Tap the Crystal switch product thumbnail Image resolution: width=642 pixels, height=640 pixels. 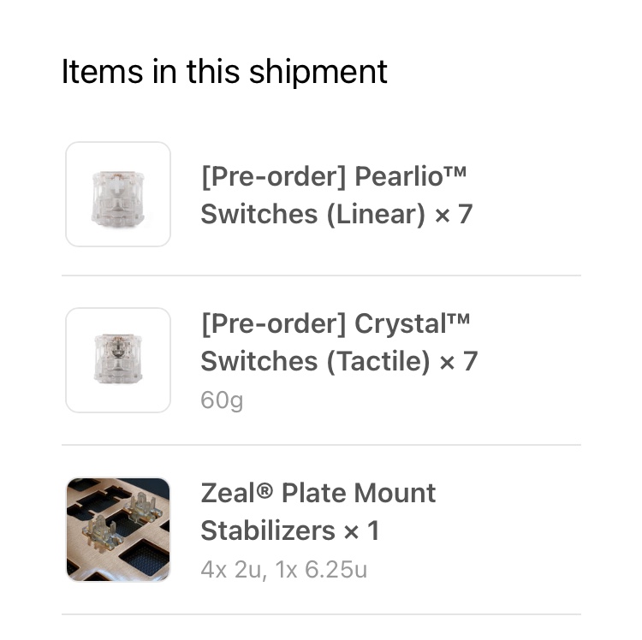click(118, 360)
